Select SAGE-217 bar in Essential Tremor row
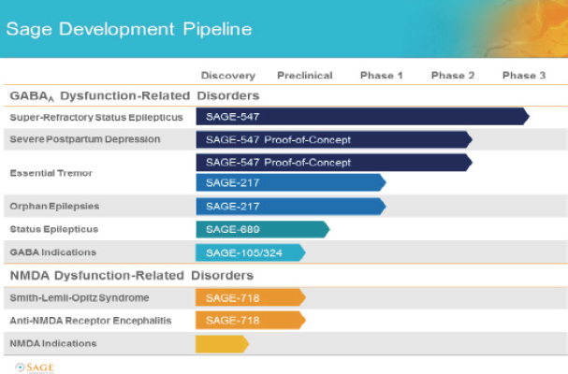Viewport: 568px width, 374px height. pyautogui.click(x=291, y=182)
